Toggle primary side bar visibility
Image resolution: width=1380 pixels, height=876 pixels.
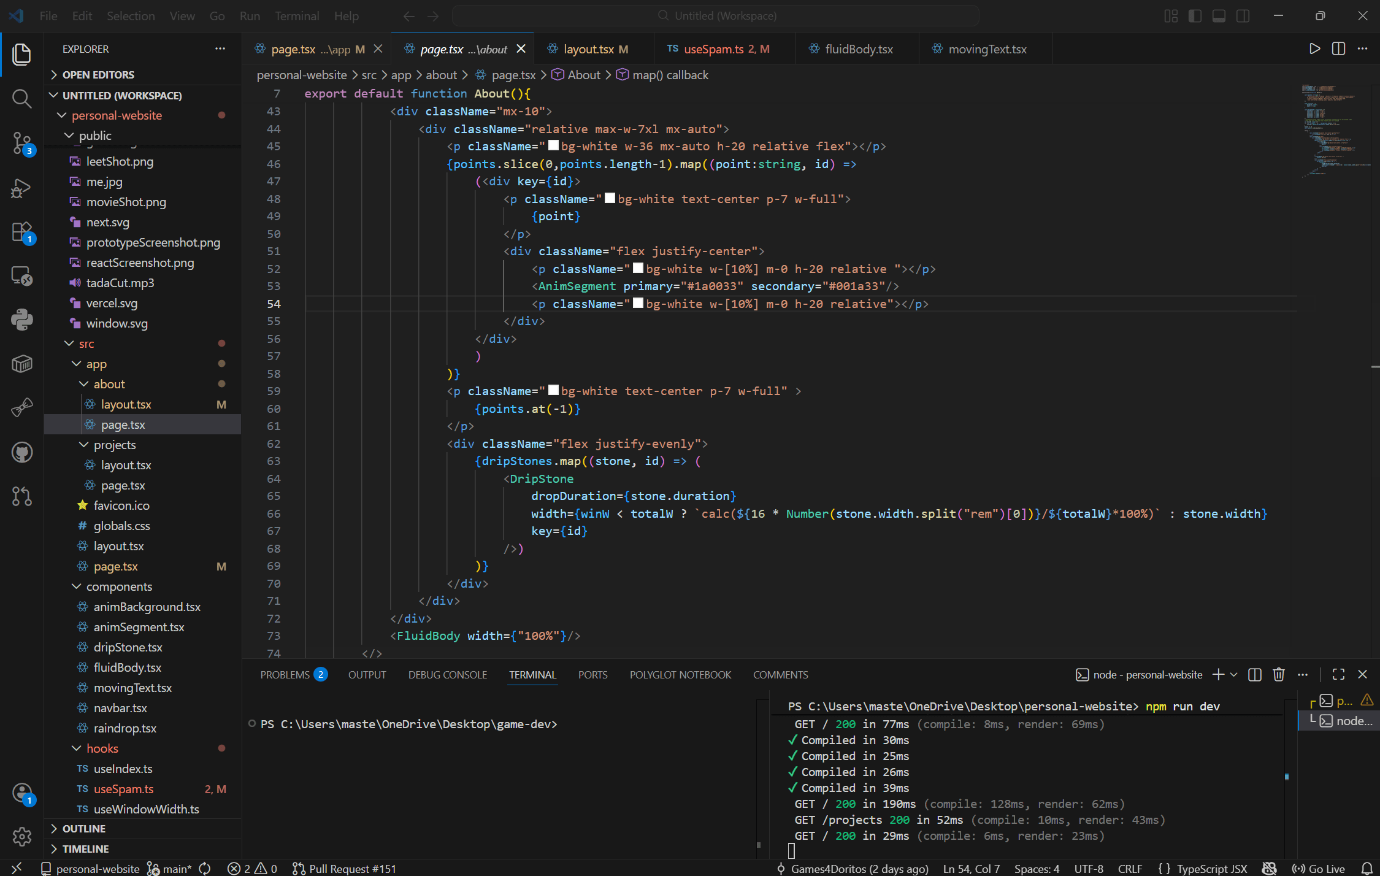coord(1195,16)
